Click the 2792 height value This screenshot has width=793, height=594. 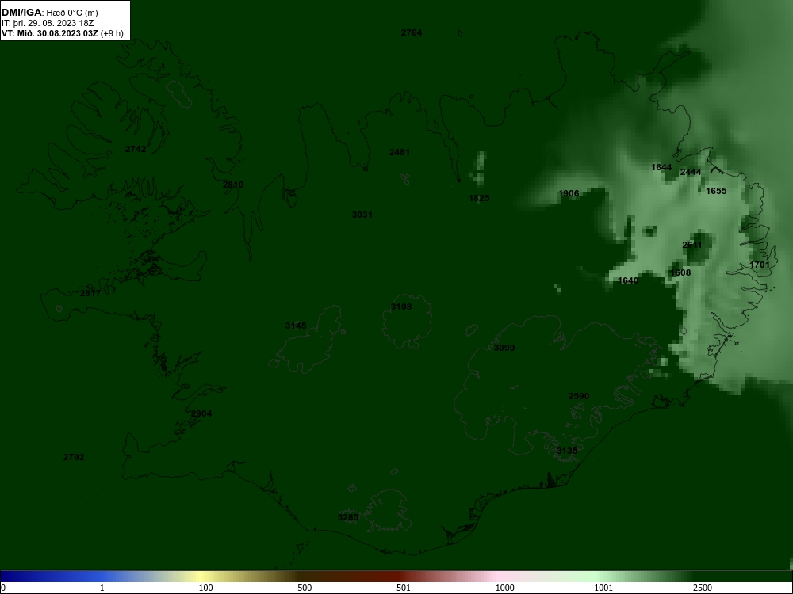click(x=74, y=457)
